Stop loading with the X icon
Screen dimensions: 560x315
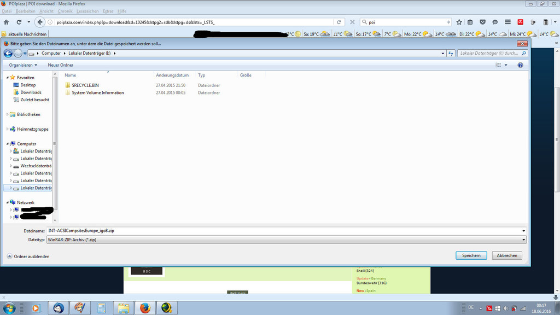coord(352,22)
